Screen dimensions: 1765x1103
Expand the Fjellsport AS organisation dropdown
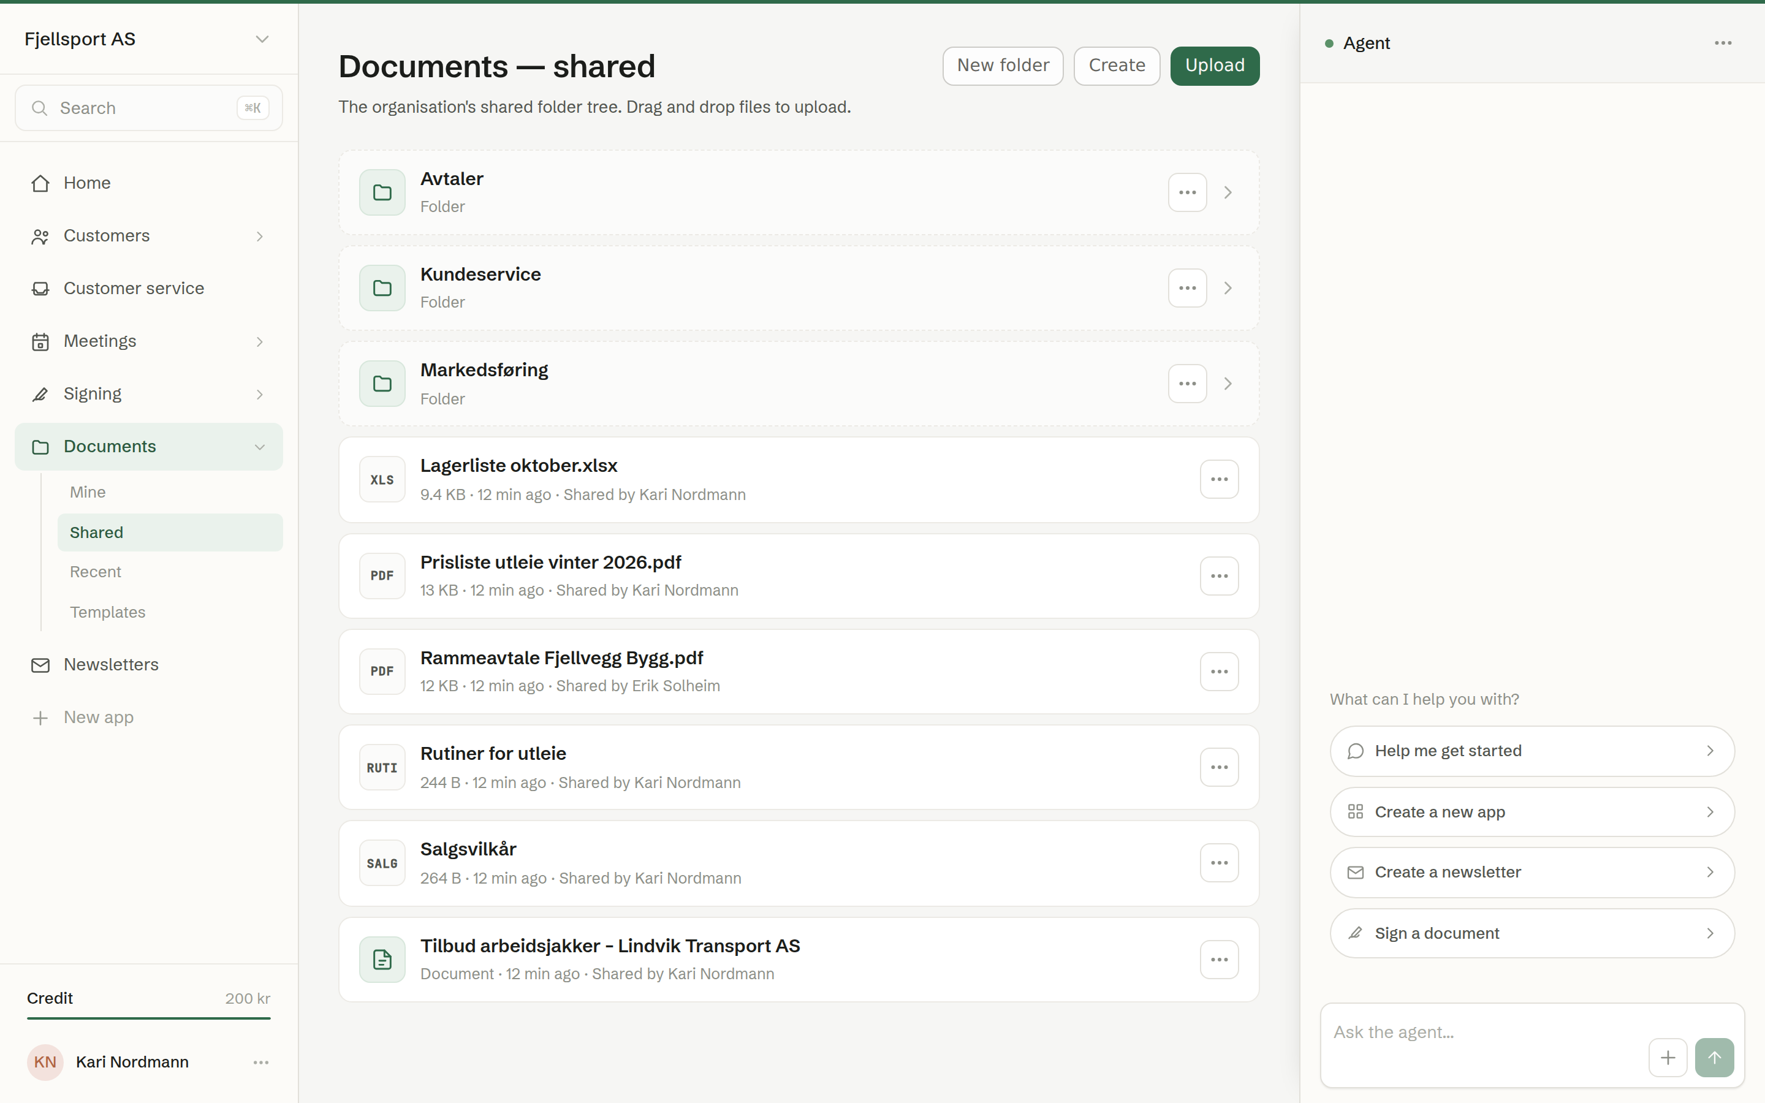(x=262, y=39)
